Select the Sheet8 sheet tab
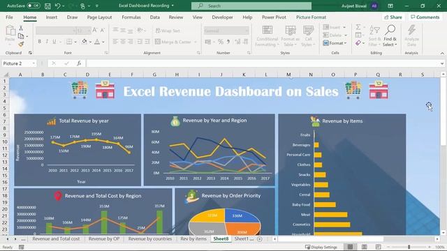 [221, 239]
